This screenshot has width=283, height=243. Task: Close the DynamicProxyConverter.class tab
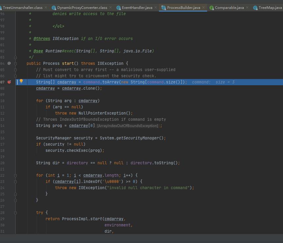pyautogui.click(x=111, y=7)
